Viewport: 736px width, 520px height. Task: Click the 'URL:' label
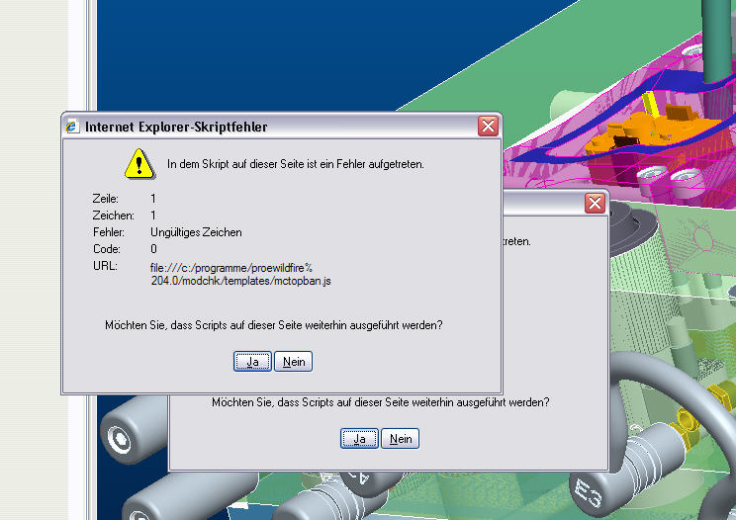point(105,266)
